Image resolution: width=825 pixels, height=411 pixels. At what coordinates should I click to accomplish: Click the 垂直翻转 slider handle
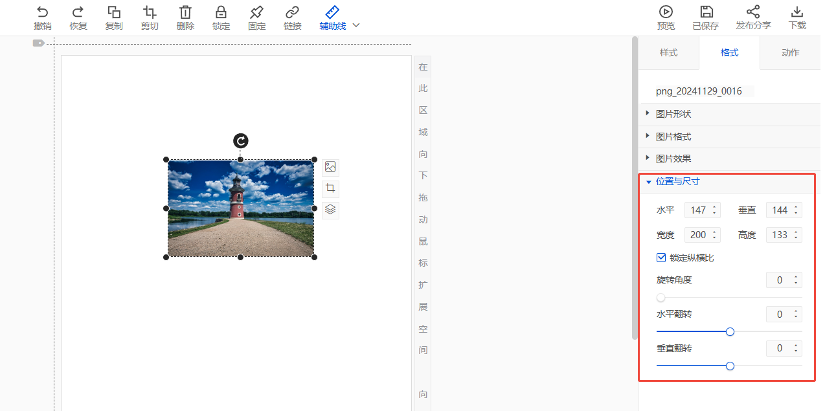pyautogui.click(x=730, y=366)
